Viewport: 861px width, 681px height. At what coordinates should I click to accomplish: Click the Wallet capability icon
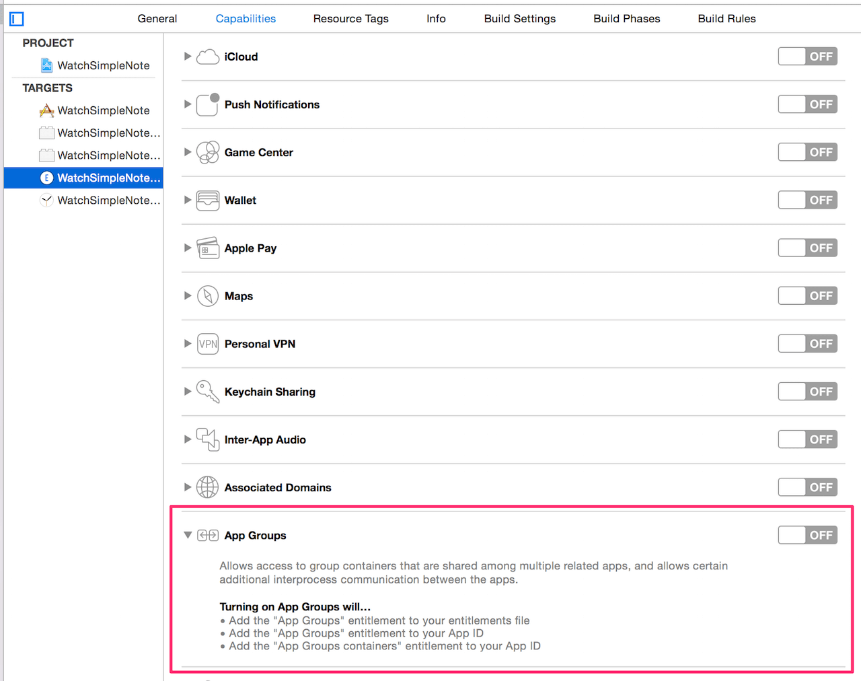(207, 201)
